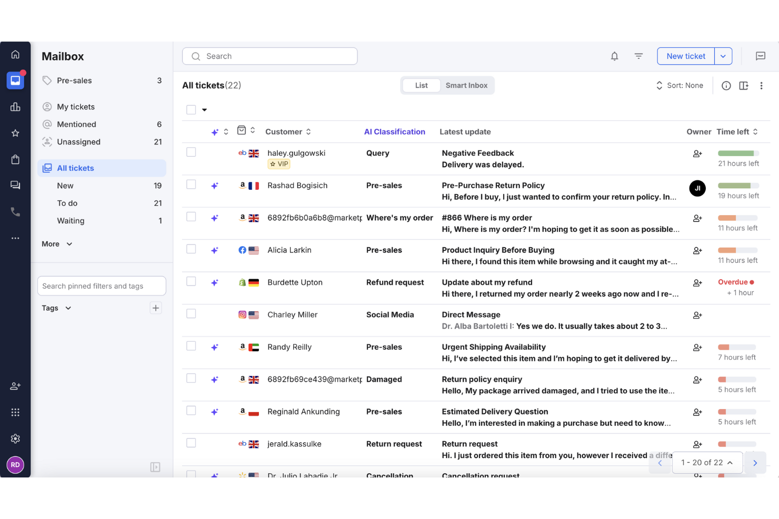Check Alicia Larkin's ticket row checkbox
Image resolution: width=779 pixels, height=519 pixels.
click(x=191, y=248)
